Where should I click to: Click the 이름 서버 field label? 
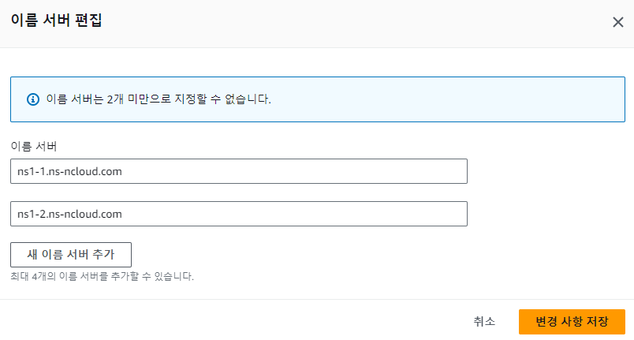[x=34, y=146]
